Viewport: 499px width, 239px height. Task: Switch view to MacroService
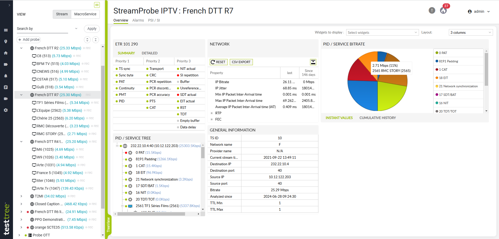click(85, 14)
